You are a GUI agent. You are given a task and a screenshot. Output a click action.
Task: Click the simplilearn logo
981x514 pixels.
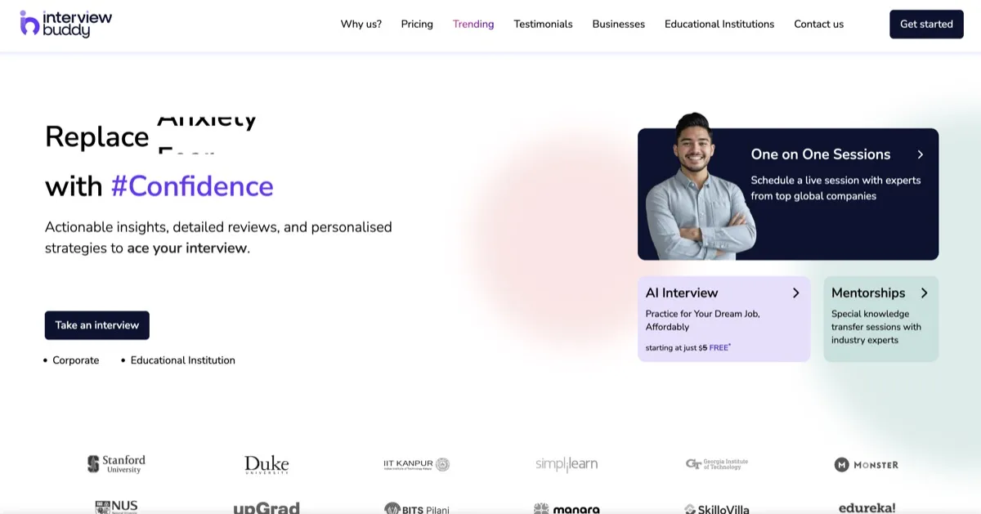click(566, 463)
